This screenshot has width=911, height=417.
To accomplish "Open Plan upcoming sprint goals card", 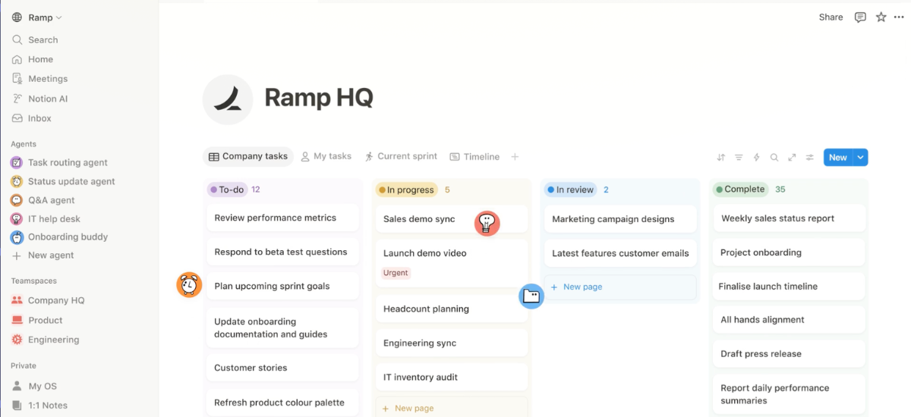I will coord(282,287).
